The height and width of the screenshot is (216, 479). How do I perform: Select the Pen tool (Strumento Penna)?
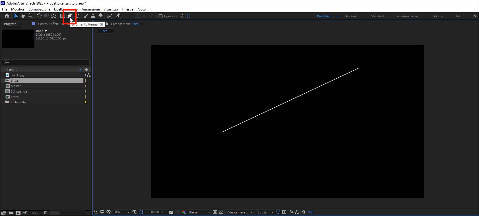(x=70, y=16)
